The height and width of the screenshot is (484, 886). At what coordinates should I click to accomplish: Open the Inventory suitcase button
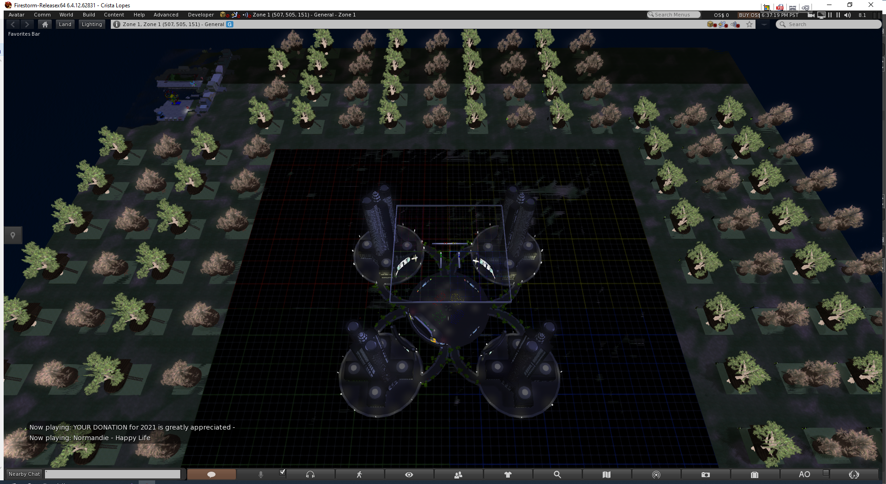click(755, 474)
